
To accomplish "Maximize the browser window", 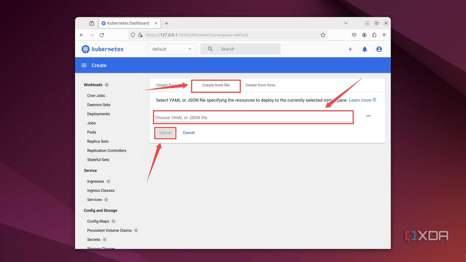I will [x=376, y=23].
